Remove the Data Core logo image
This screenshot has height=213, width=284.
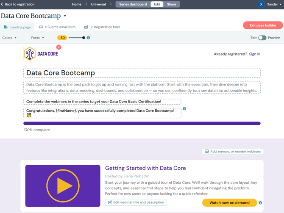tap(58, 47)
